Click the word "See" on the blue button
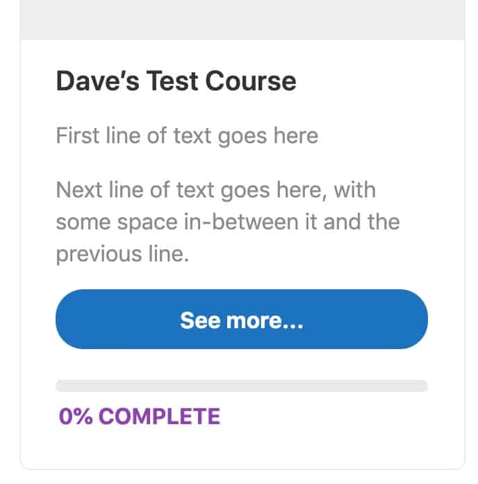 197,320
